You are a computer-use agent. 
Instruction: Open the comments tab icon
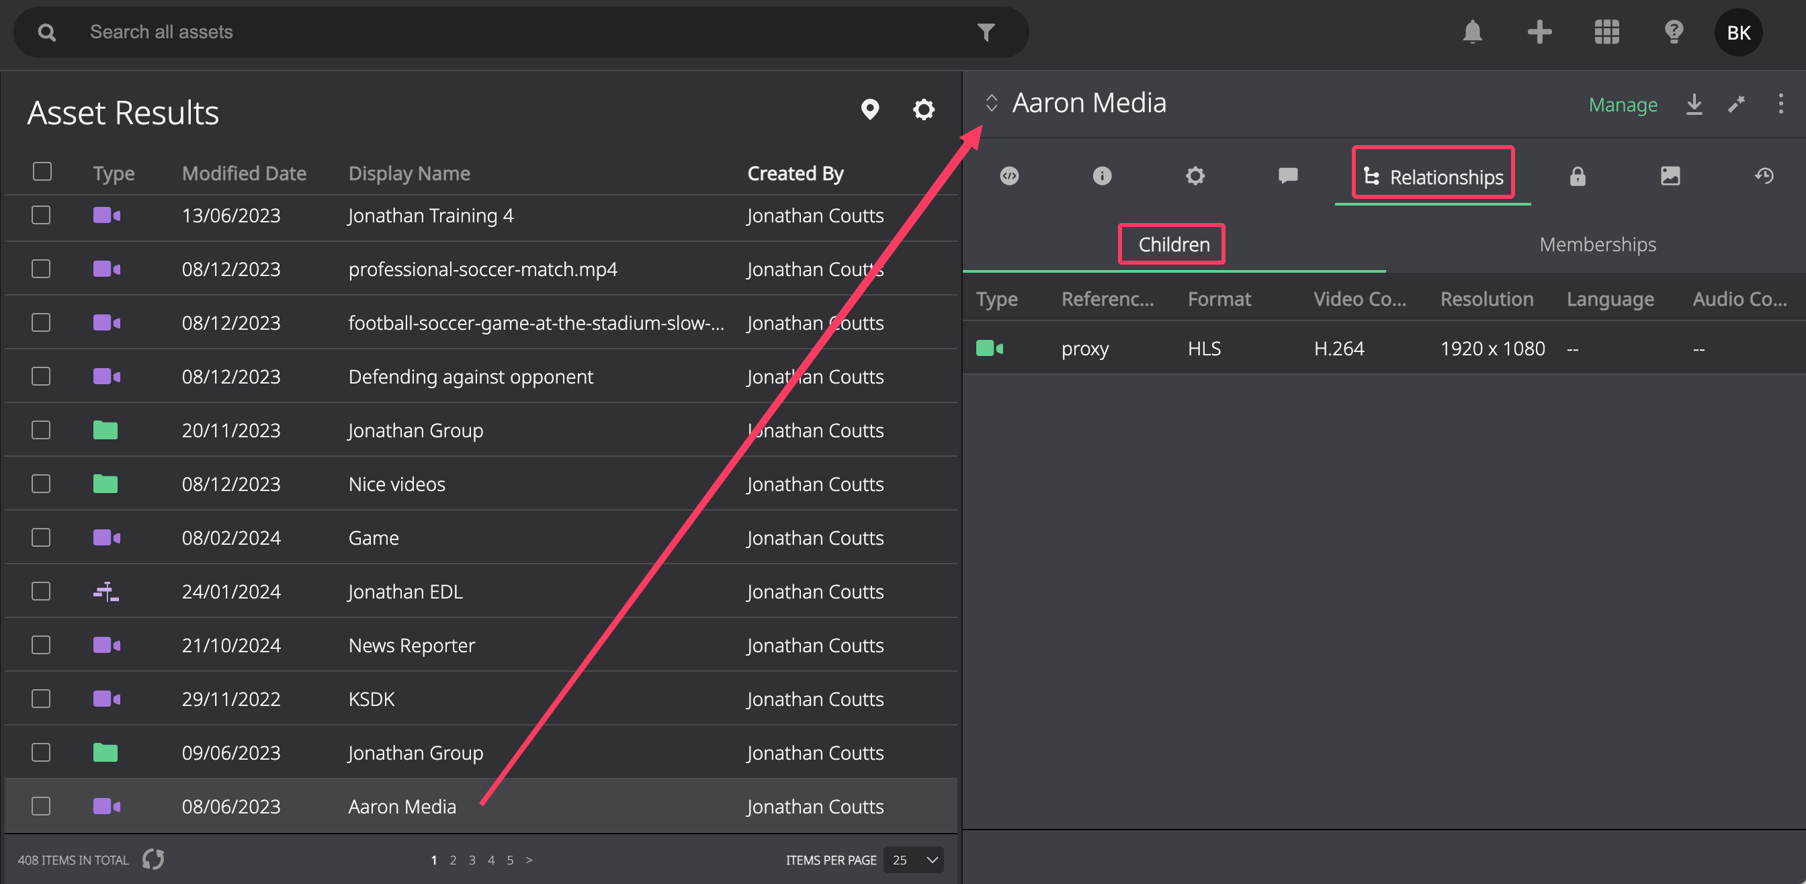pos(1288,175)
